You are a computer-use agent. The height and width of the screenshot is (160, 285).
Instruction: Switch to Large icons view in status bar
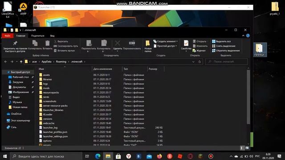pos(247,148)
